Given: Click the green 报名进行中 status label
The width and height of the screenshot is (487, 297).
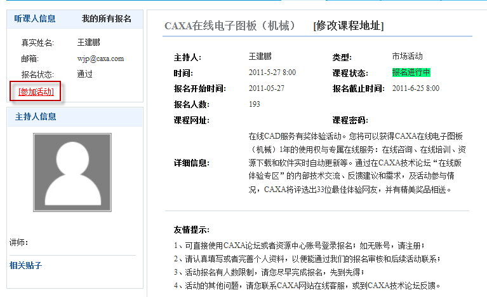Looking at the screenshot, I should click(x=411, y=73).
